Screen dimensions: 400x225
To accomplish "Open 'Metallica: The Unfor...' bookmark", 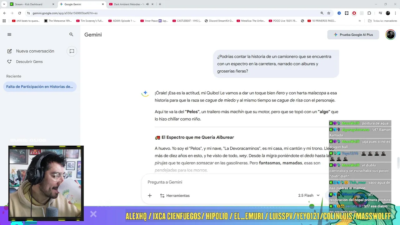I will pos(251,21).
